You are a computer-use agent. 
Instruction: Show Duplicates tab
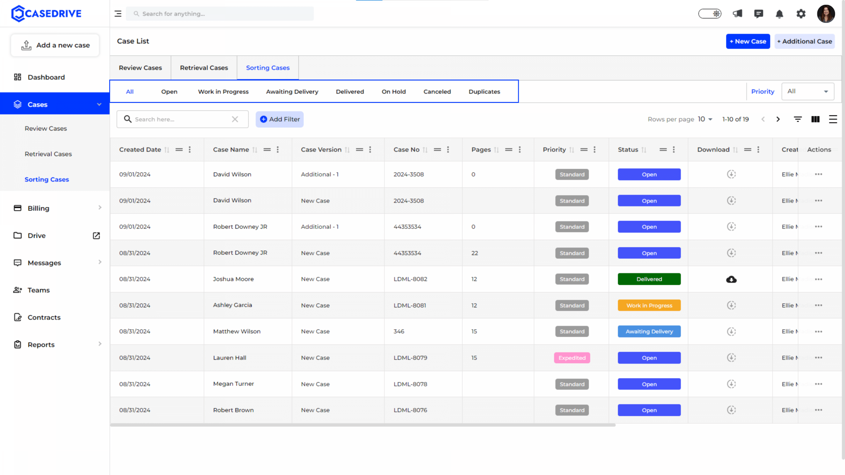coord(484,92)
